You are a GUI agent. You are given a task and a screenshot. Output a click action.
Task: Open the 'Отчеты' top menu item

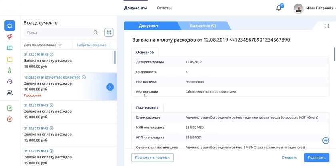tap(164, 8)
